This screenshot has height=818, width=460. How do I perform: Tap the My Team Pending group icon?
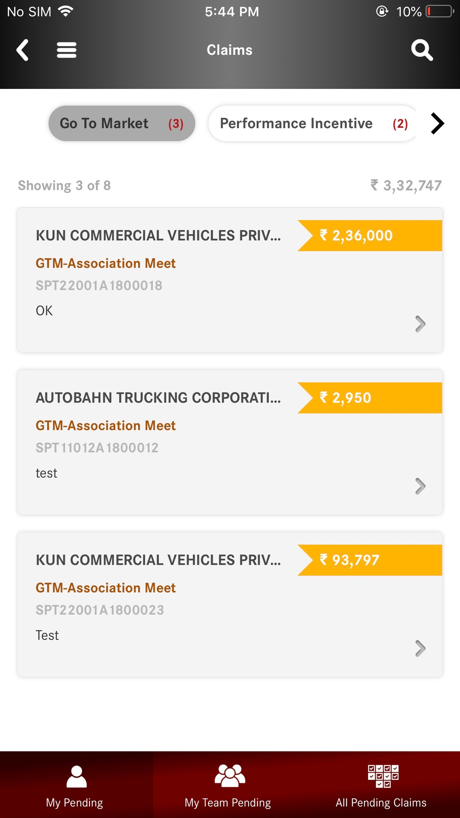click(x=230, y=776)
